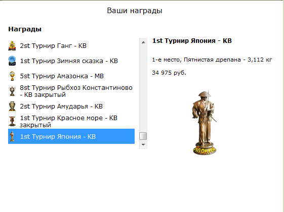Click the Амударья vase trophy icon

12,106
